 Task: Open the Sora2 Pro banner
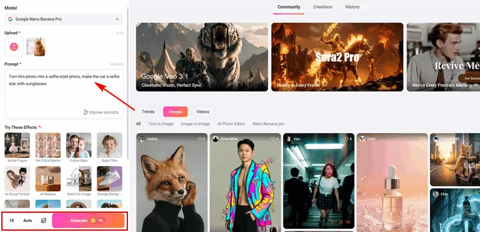click(337, 57)
